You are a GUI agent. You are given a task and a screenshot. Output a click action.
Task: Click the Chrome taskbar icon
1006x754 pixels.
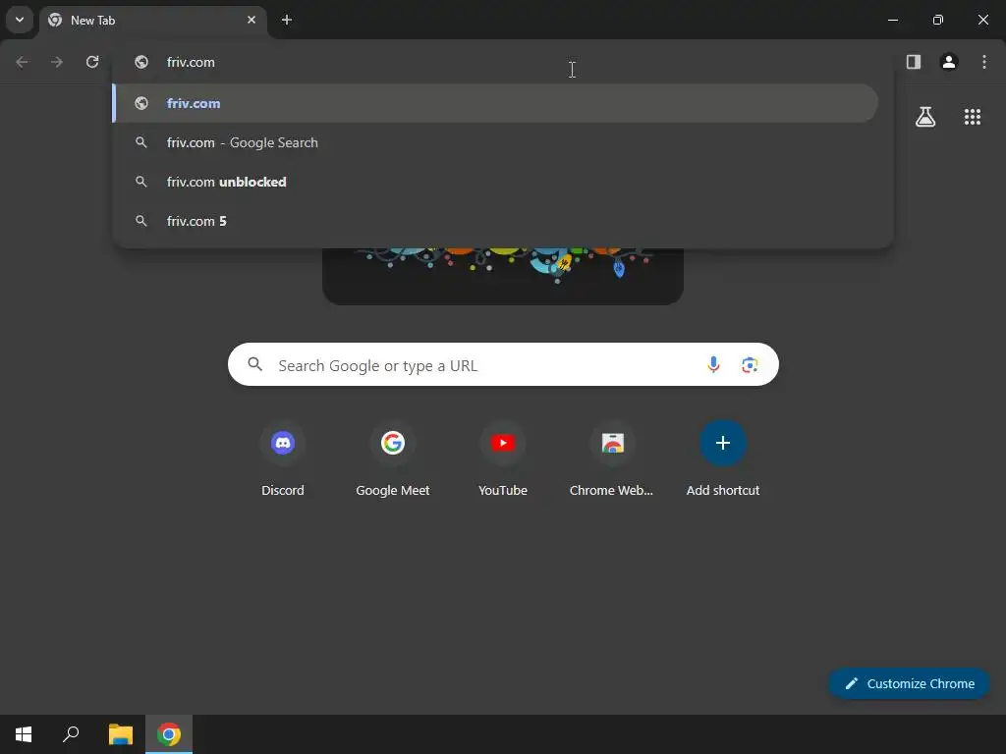(169, 734)
